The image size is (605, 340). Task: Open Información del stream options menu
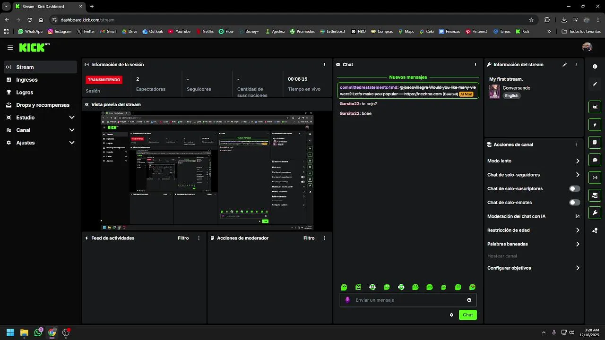point(576,65)
